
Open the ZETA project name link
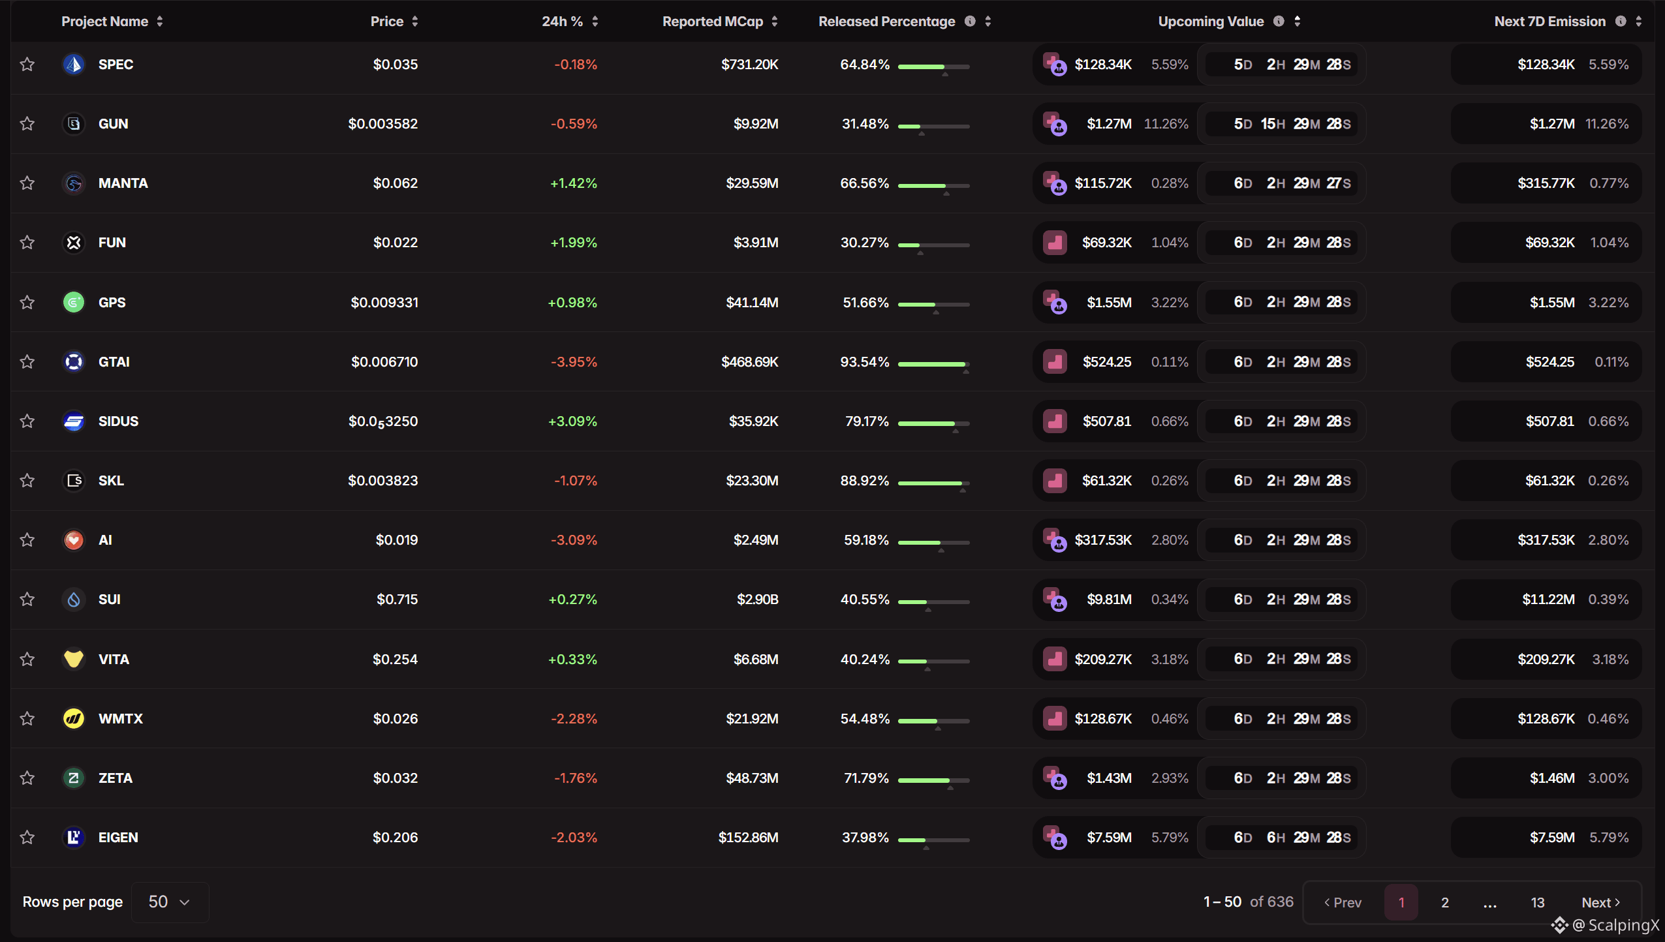[116, 778]
